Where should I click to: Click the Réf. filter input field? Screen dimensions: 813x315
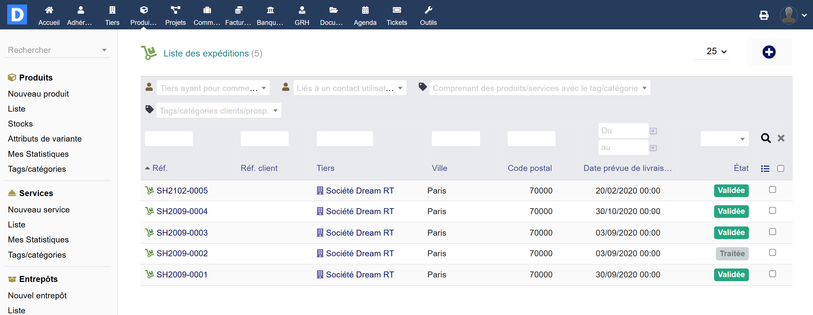[169, 139]
